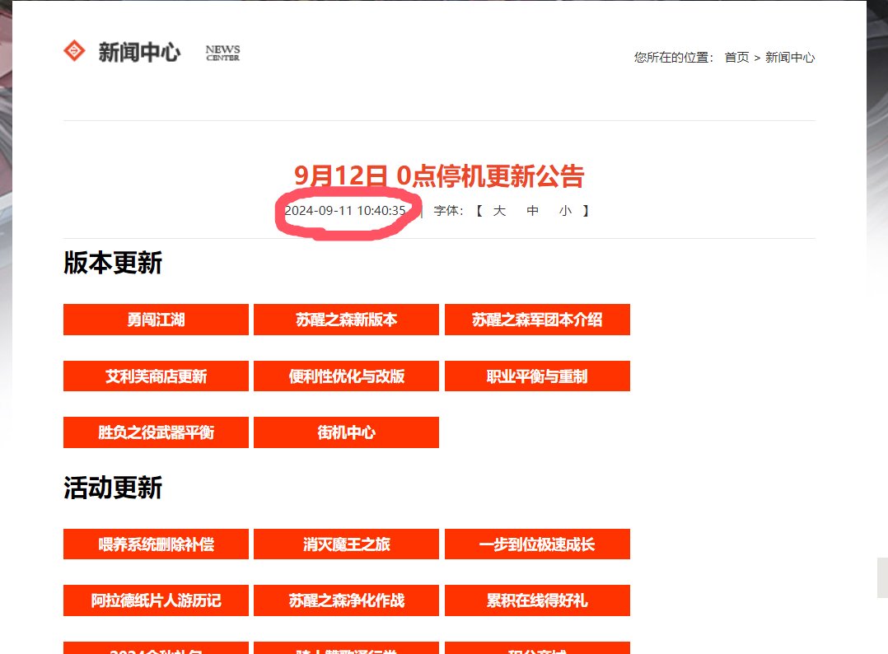
Task: Open 消灭魔王之旅 event button
Action: [x=346, y=544]
